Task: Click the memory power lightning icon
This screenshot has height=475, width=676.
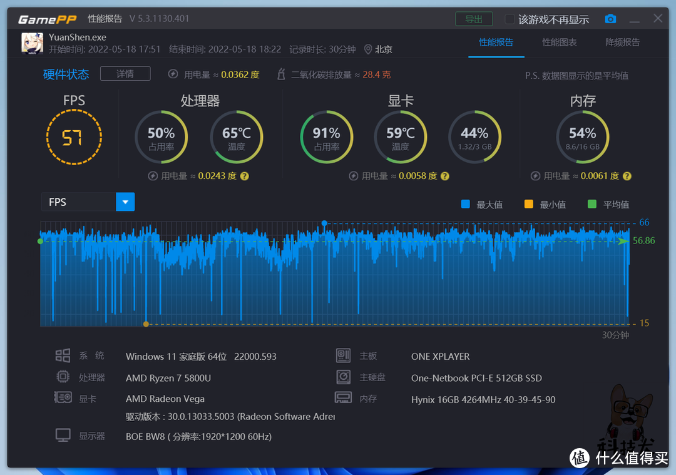Action: 535,176
